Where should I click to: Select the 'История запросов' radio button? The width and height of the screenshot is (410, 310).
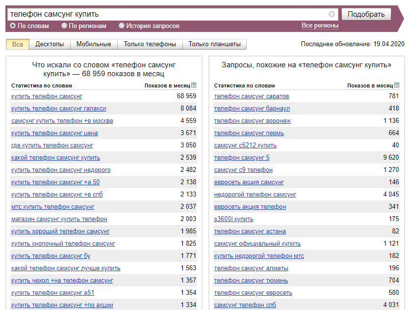pyautogui.click(x=121, y=26)
